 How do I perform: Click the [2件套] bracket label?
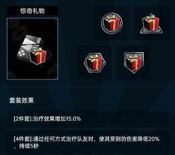pos(23,119)
